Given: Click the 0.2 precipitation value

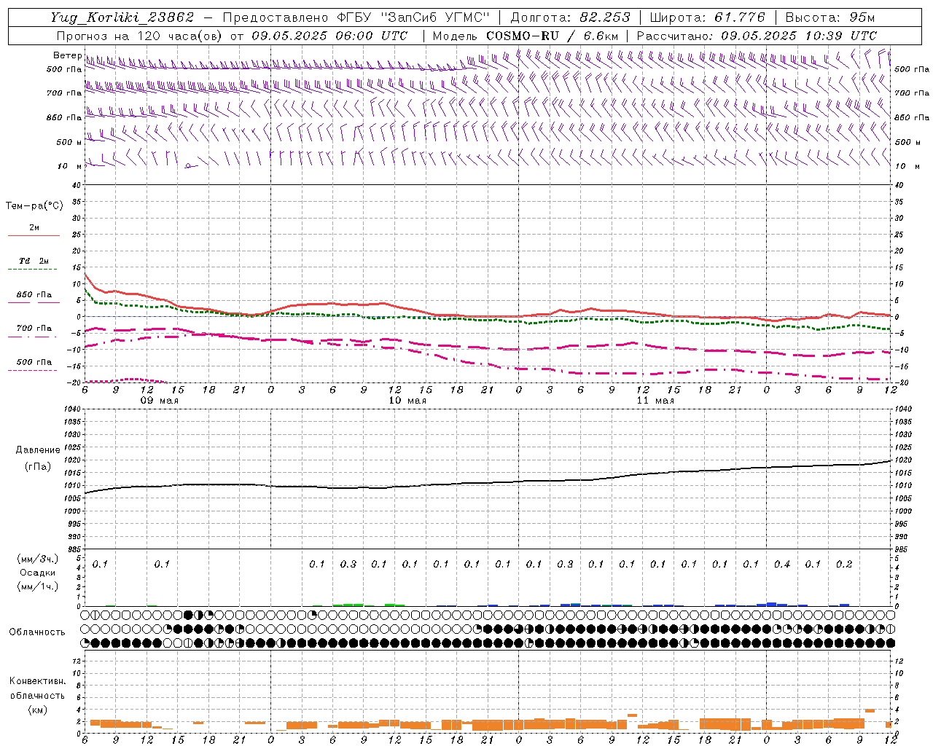Looking at the screenshot, I should 844,565.
